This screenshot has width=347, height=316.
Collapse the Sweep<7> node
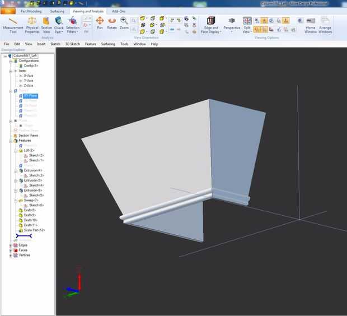point(16,201)
